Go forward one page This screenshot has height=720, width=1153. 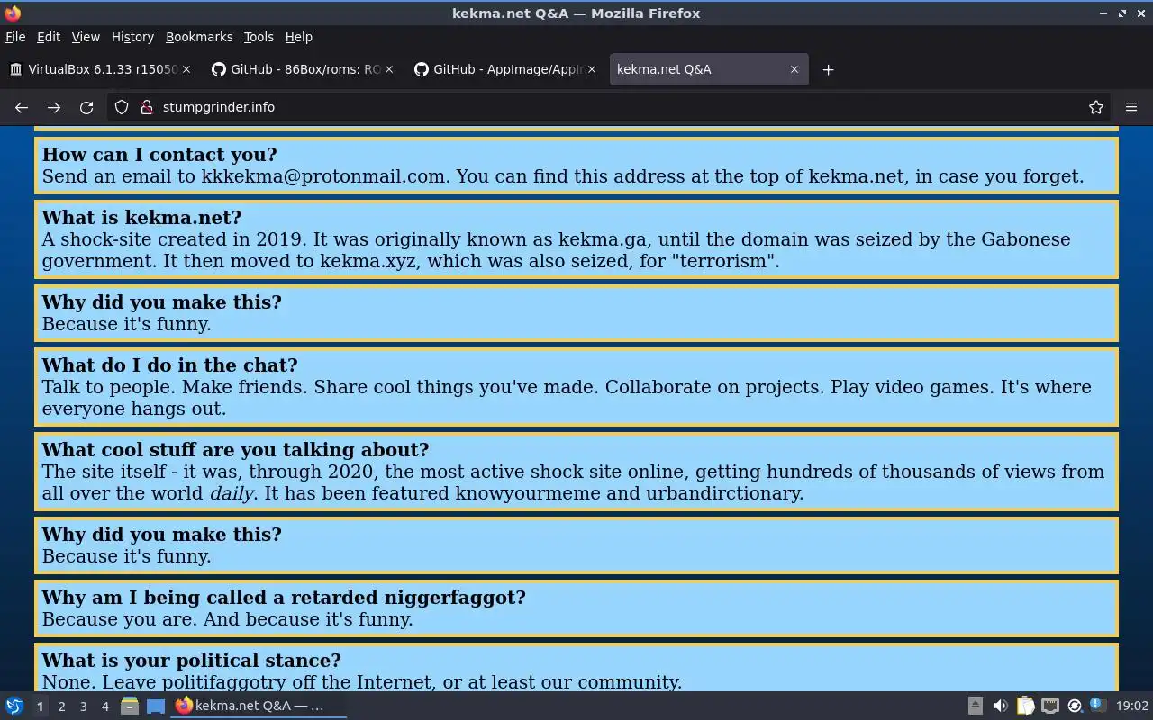(x=54, y=107)
